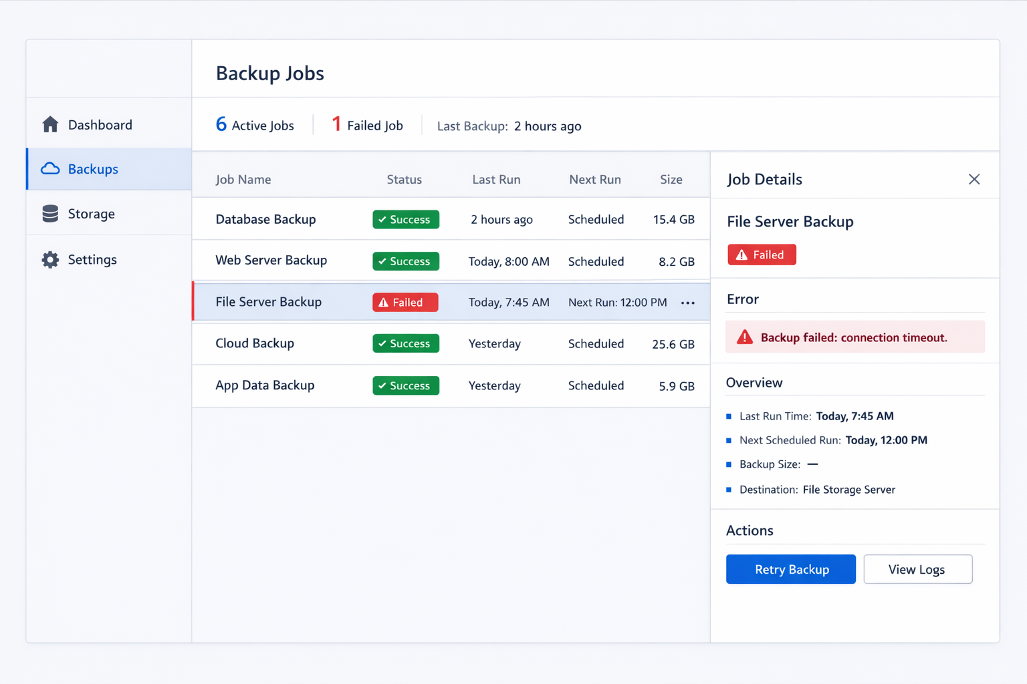Click the Storage database icon
Viewport: 1027px width, 684px height.
point(50,214)
